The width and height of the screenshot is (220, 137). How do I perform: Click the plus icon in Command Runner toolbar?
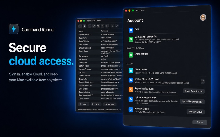pyautogui.click(x=80, y=26)
